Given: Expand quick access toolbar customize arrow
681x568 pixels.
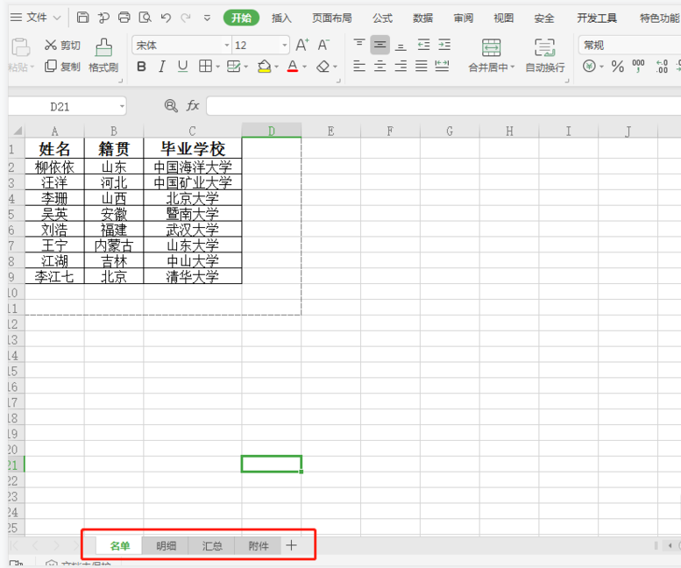Looking at the screenshot, I should point(207,18).
